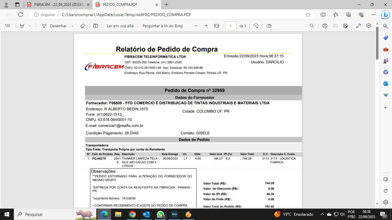392x220 pixels.
Task: Toggle the add text tool
Action: (96, 26)
